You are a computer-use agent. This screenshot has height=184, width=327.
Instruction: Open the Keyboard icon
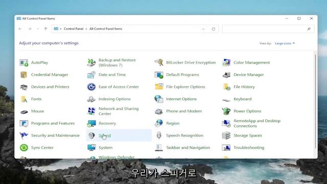point(226,100)
